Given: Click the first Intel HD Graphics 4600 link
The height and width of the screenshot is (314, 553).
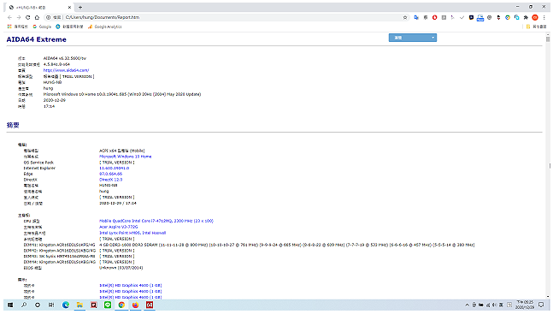Looking at the screenshot, I should pyautogui.click(x=131, y=286).
